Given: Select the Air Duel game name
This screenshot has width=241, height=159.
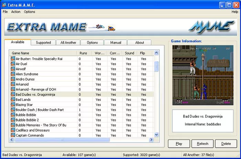Looking at the screenshot, I should click(21, 64).
